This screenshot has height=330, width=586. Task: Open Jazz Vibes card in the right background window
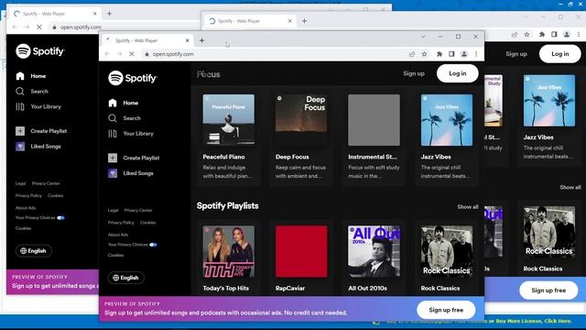click(549, 117)
